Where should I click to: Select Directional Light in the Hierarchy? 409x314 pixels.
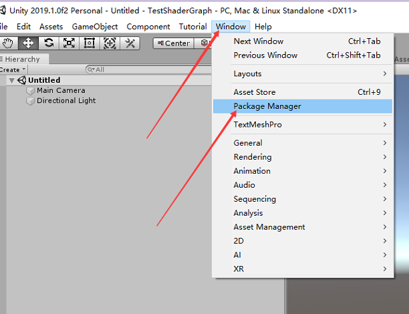coord(66,101)
